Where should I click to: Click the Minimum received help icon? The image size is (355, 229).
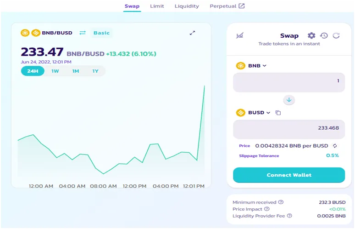[281, 202]
